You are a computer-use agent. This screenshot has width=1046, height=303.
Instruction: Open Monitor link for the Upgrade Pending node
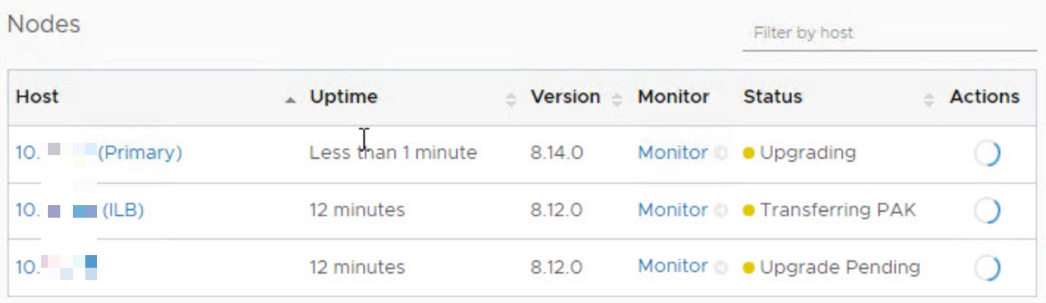(672, 266)
